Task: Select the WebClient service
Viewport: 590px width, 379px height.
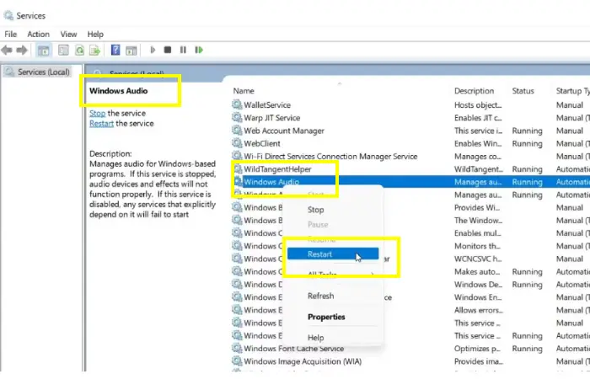Action: click(410, 143)
